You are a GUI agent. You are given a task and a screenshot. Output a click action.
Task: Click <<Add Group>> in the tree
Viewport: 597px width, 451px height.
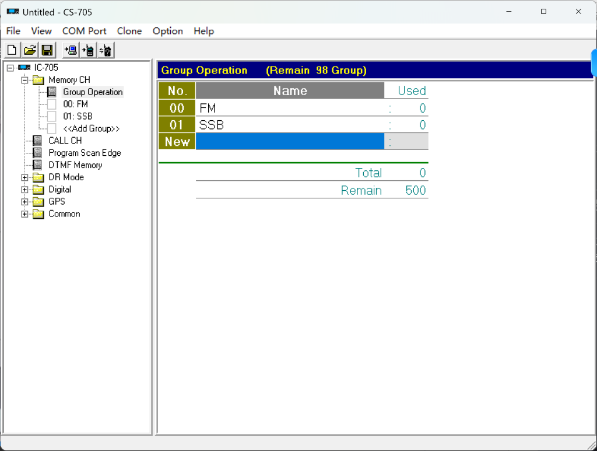(92, 128)
